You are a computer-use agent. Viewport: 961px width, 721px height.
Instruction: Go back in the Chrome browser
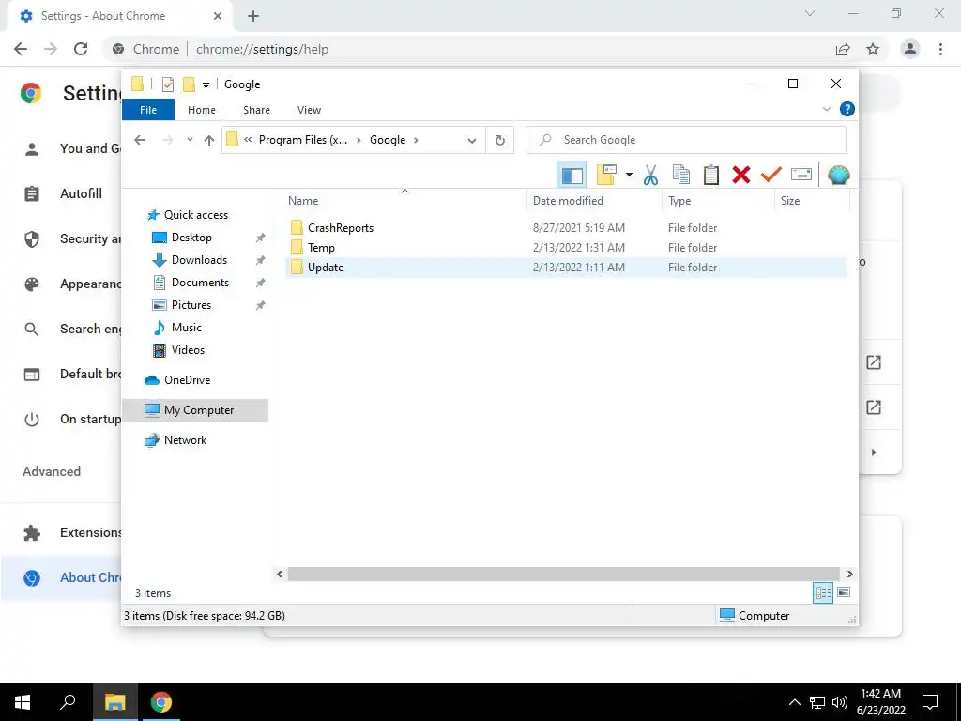(x=21, y=49)
